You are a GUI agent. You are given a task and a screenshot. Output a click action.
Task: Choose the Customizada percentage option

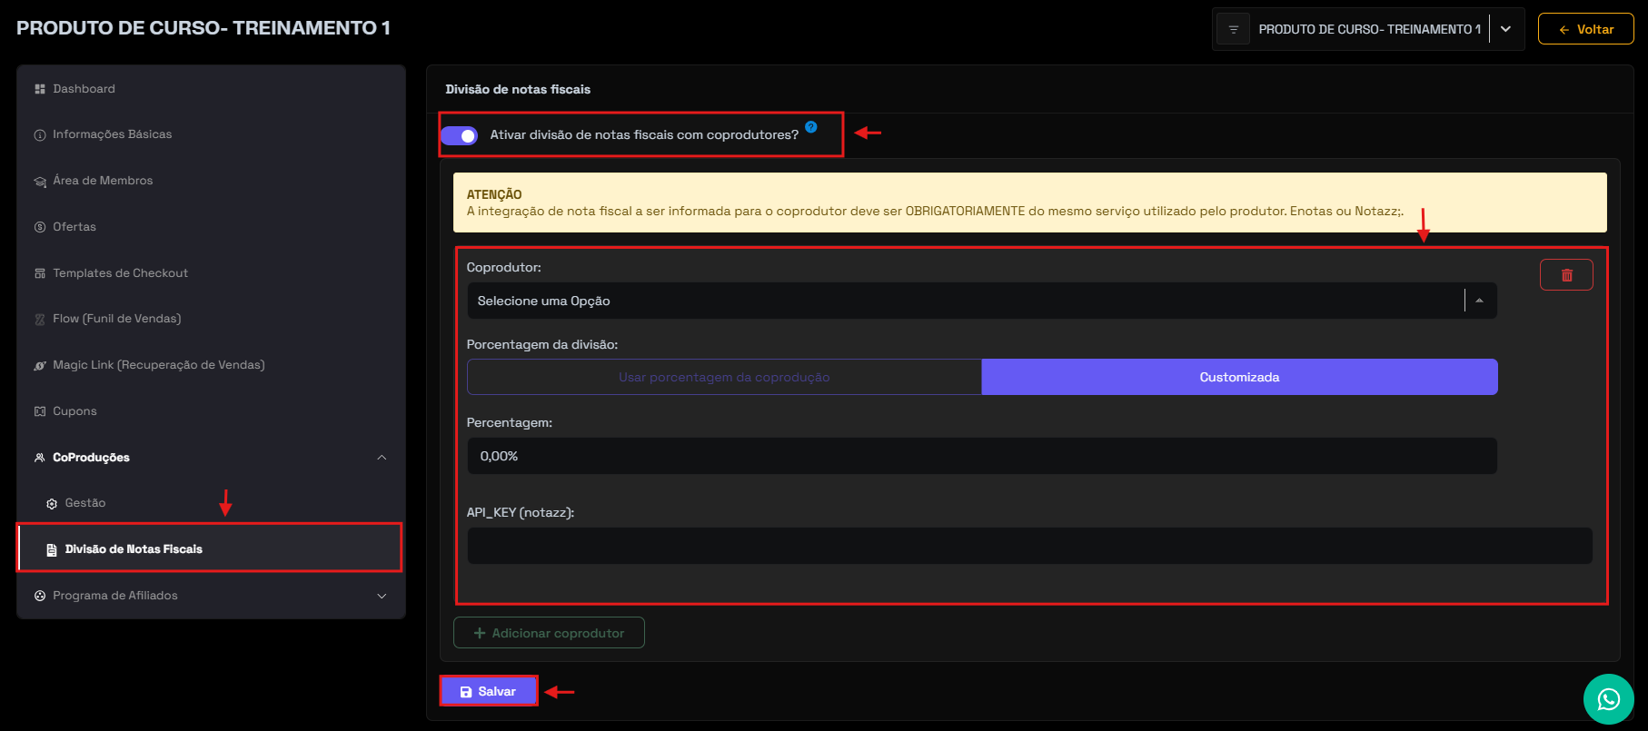coord(1238,378)
